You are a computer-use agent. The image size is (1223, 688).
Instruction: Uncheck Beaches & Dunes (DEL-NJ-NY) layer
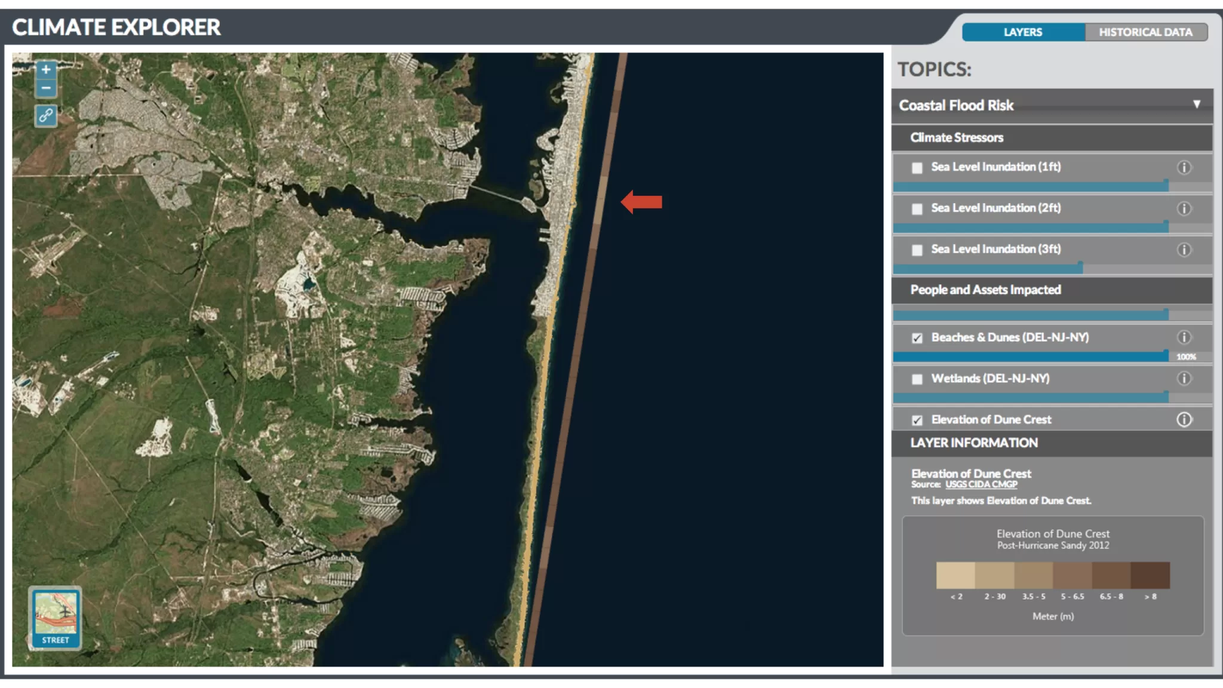[x=917, y=338]
